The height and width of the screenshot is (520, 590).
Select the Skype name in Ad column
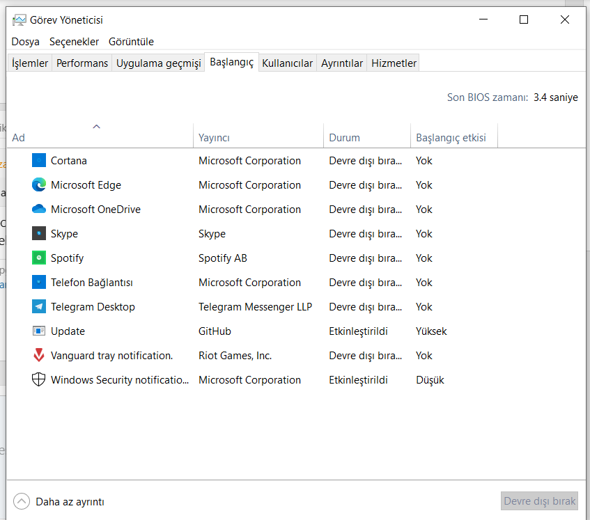coord(64,234)
